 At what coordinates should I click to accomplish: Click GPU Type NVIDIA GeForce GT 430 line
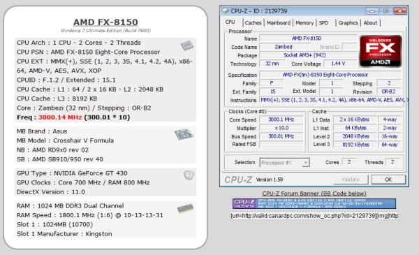coord(72,173)
